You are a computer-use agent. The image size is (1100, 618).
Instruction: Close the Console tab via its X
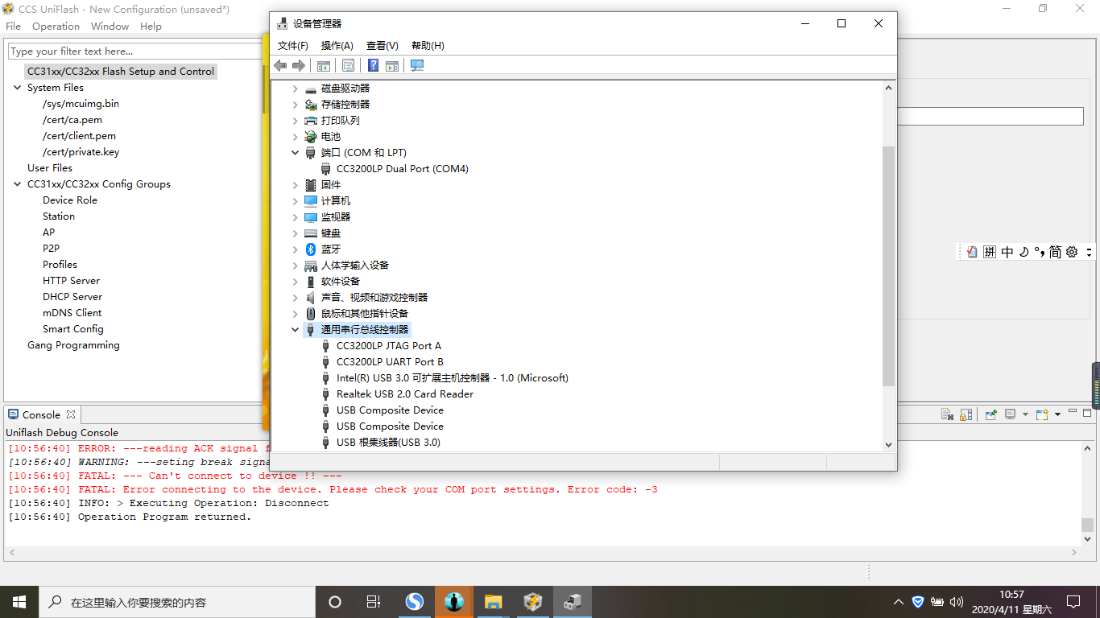tap(71, 415)
